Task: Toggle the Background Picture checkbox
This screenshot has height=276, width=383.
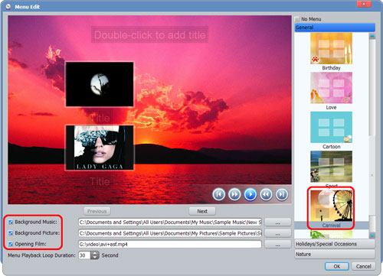Action: [11, 233]
